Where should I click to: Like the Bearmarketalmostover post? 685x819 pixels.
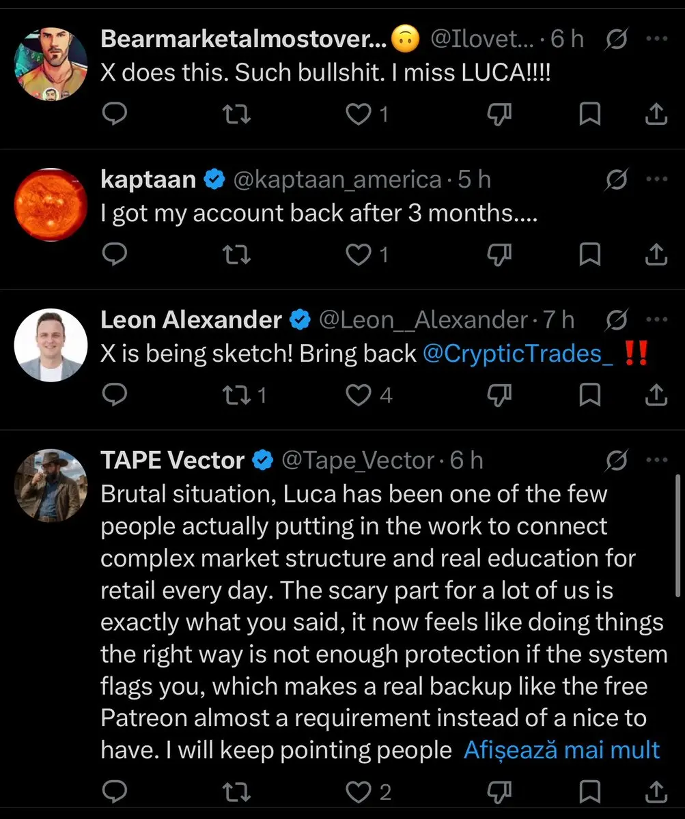tap(368, 115)
